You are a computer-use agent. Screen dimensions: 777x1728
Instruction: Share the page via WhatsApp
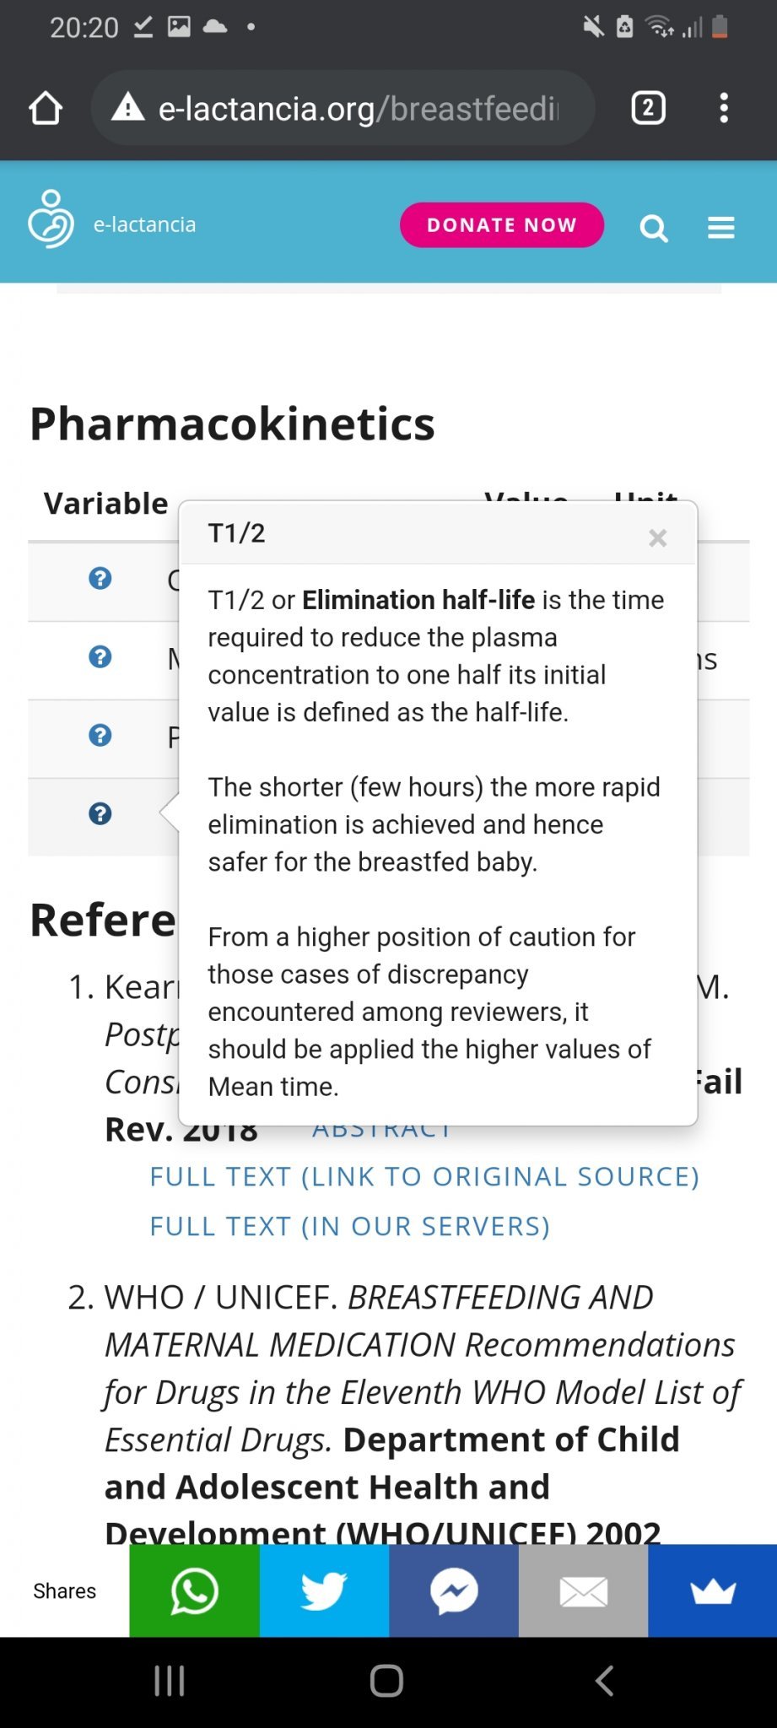click(194, 1590)
